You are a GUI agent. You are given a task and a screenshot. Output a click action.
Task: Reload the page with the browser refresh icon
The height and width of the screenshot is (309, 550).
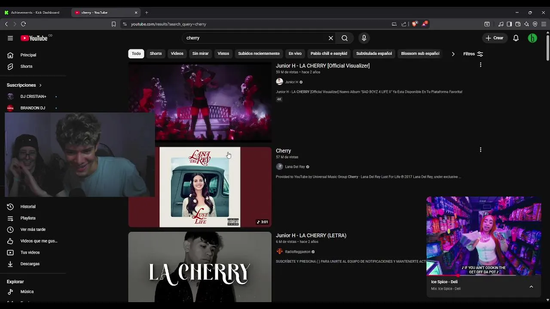pyautogui.click(x=24, y=24)
